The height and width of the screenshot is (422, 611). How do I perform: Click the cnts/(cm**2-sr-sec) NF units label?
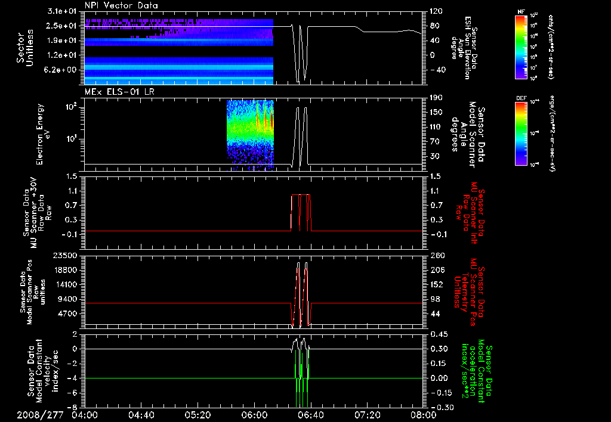pyautogui.click(x=551, y=46)
